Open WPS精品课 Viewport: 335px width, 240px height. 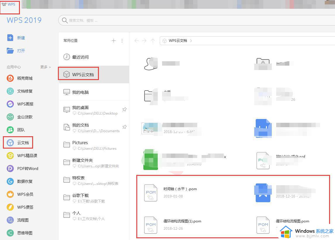22,156
